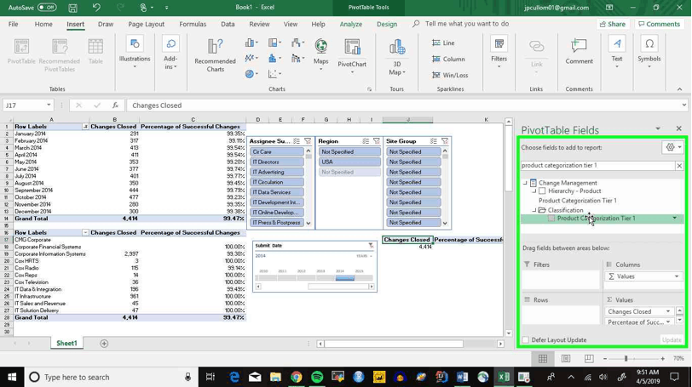Clear the Submit Date timeline filter
Screen dimensions: 692x387
click(x=371, y=246)
